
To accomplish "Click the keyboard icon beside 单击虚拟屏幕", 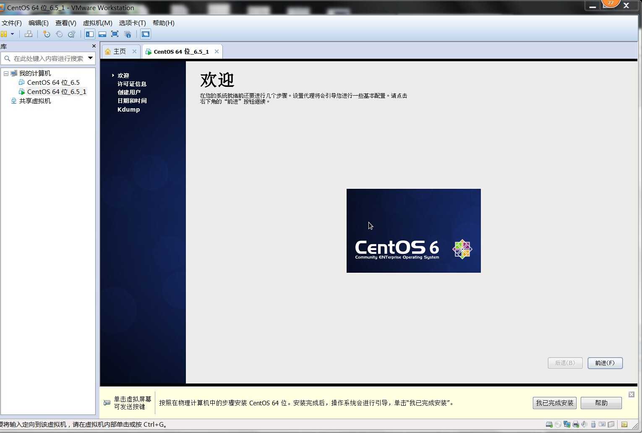I will pyautogui.click(x=107, y=403).
